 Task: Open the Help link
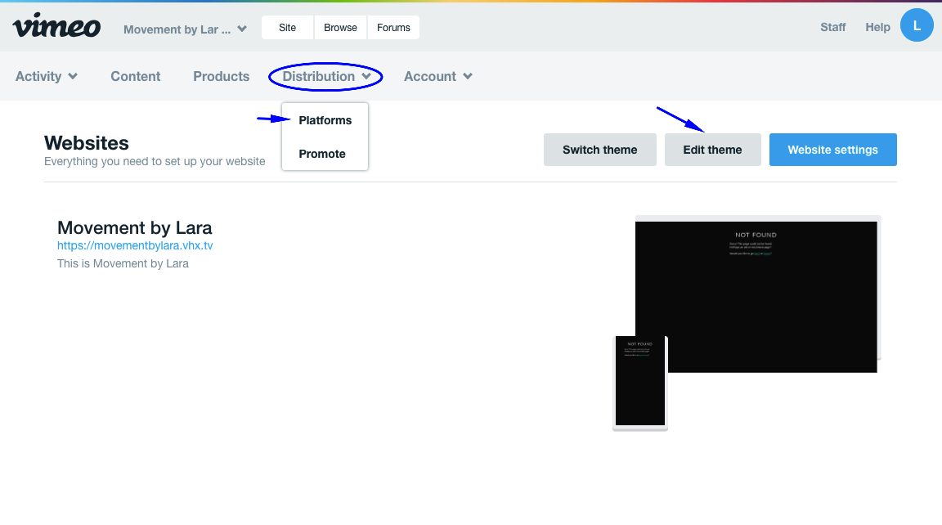(877, 27)
